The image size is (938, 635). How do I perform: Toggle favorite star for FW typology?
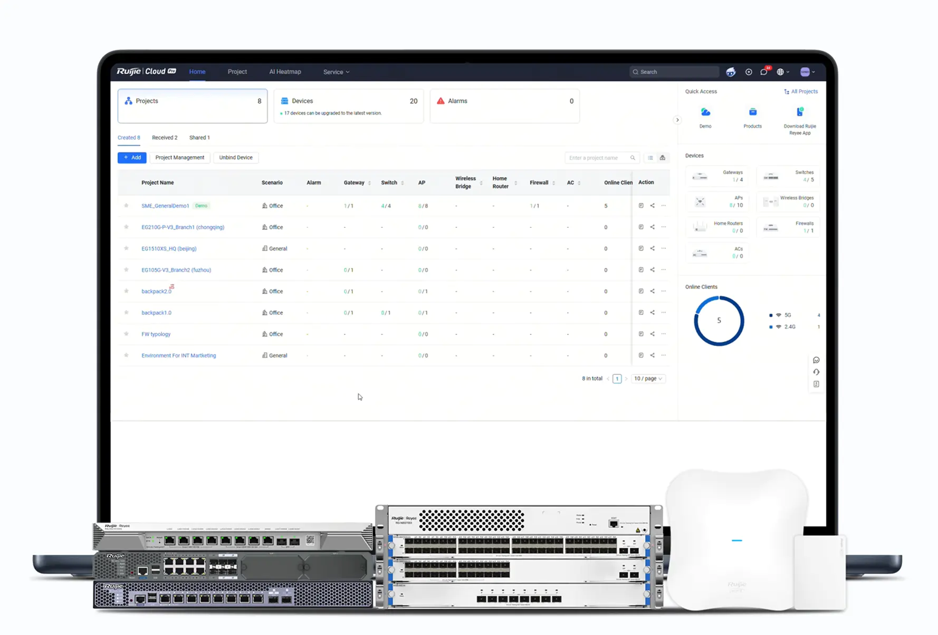[126, 334]
